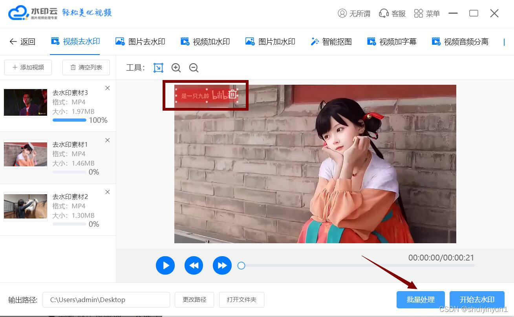514x317 pixels.
Task: Zoom out with the magnifier minus icon
Action: click(x=194, y=67)
